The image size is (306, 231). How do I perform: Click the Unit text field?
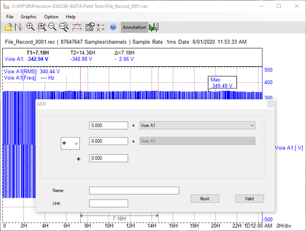point(108,203)
